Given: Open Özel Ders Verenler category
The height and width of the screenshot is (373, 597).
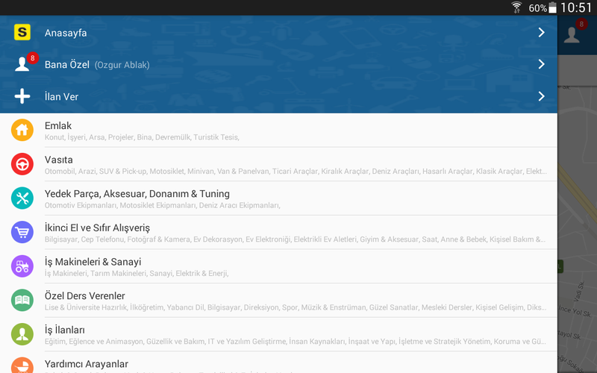Looking at the screenshot, I should coord(278,301).
